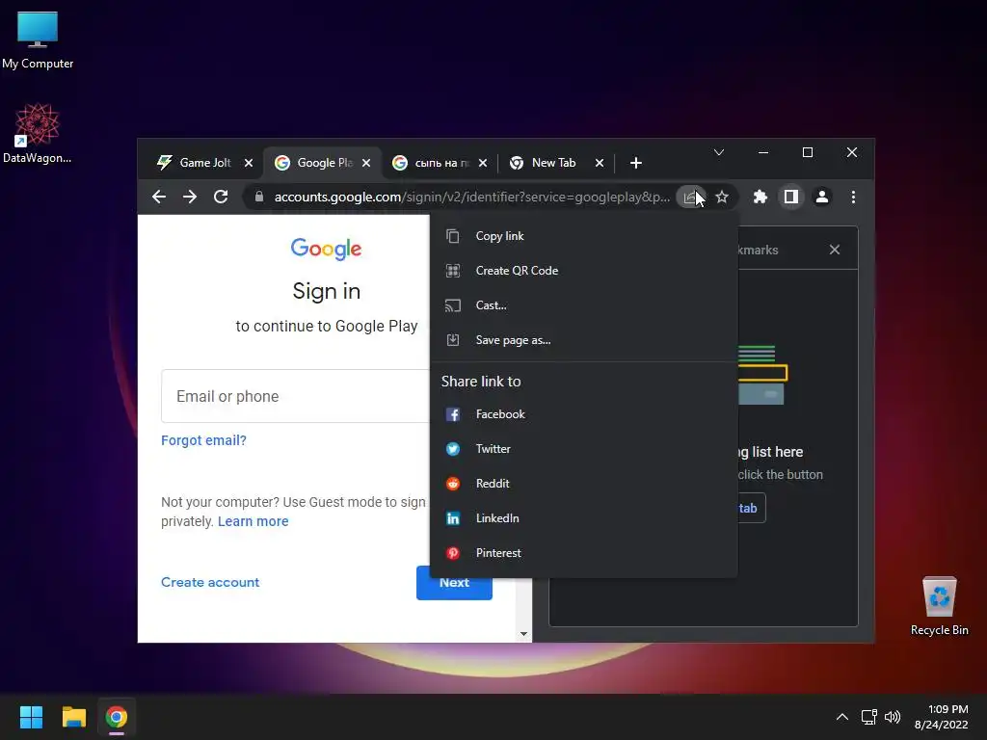This screenshot has height=740, width=987.
Task: Share link to Pinterest
Action: [583, 552]
